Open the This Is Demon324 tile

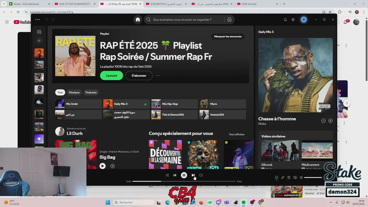tap(175, 114)
